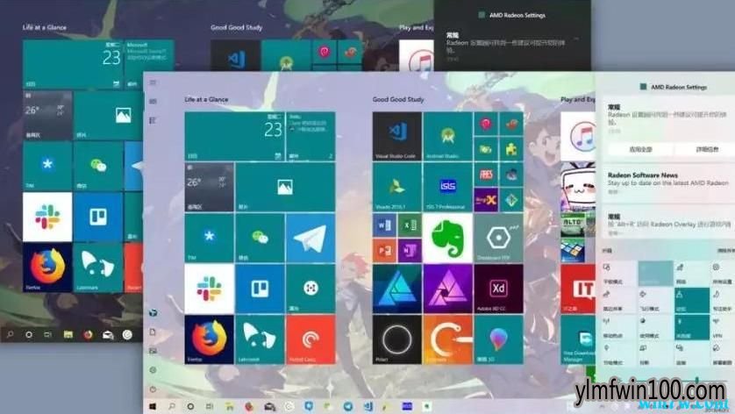Open the small Excel tile
735x414 pixels.
410,225
